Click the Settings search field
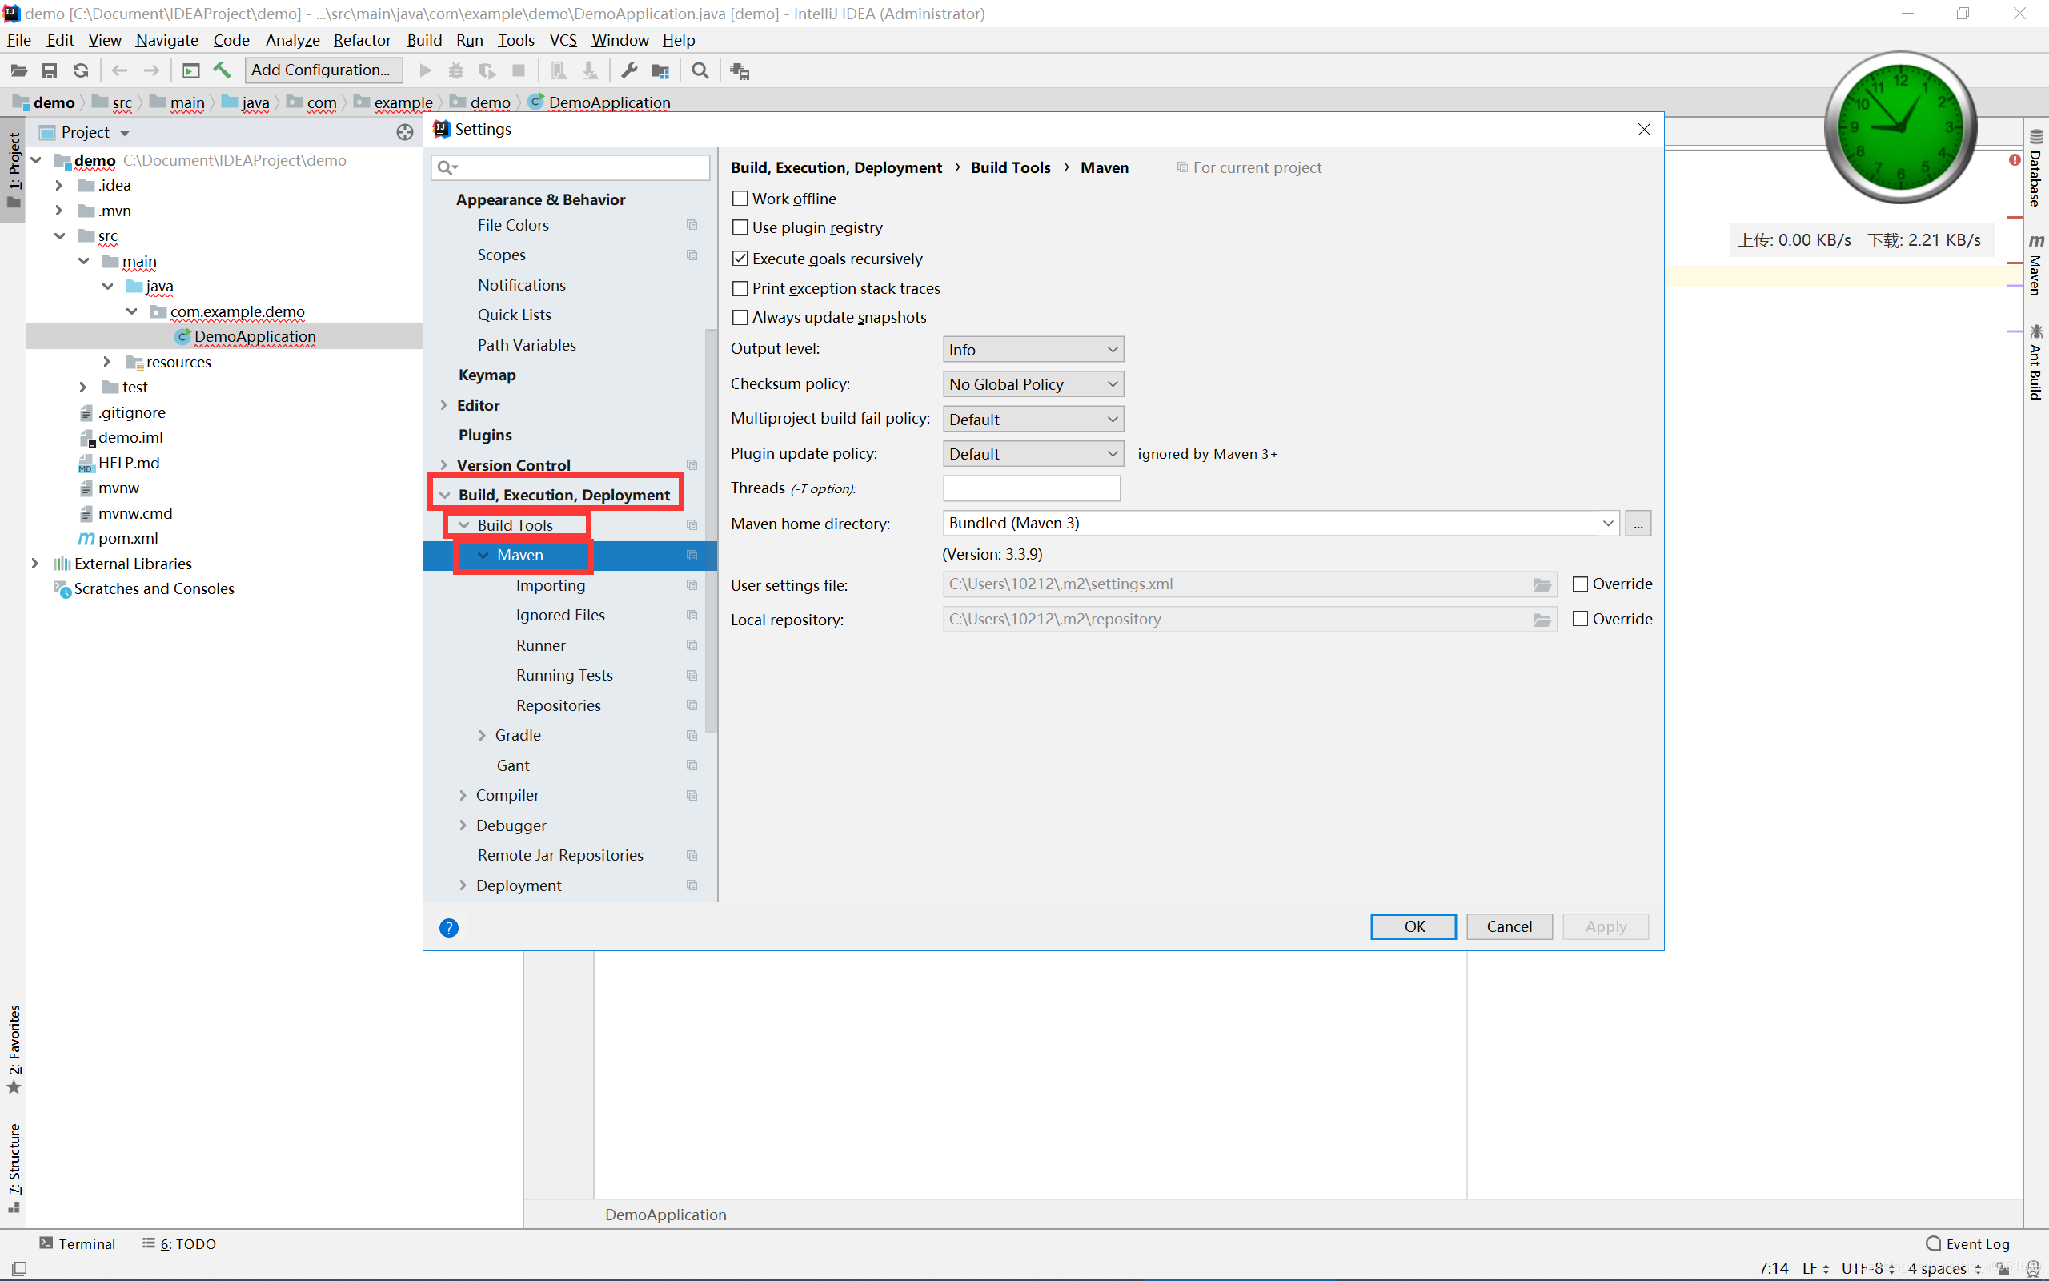The width and height of the screenshot is (2049, 1281). pyautogui.click(x=571, y=167)
